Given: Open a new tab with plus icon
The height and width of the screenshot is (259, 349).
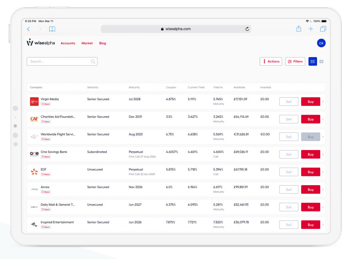Looking at the screenshot, I should point(311,29).
